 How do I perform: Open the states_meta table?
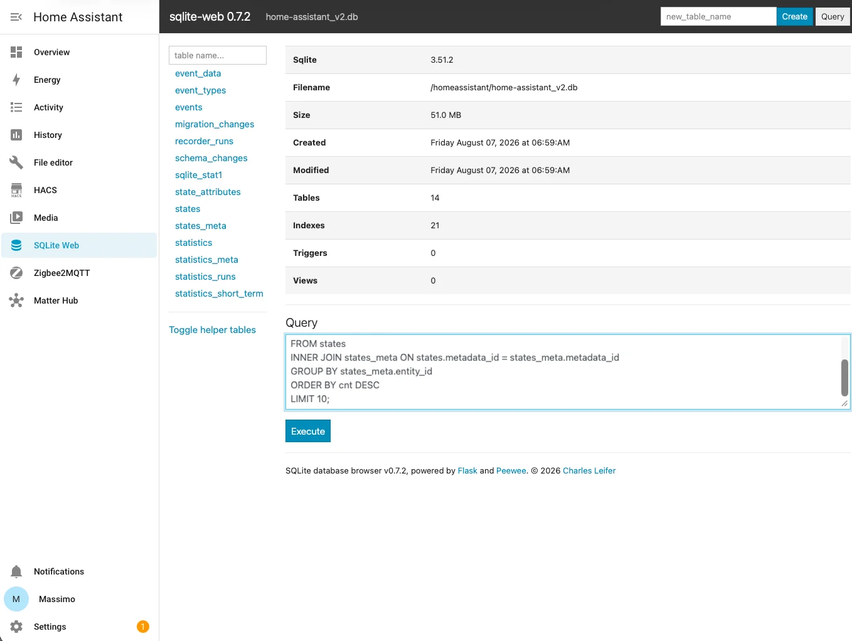click(x=200, y=226)
